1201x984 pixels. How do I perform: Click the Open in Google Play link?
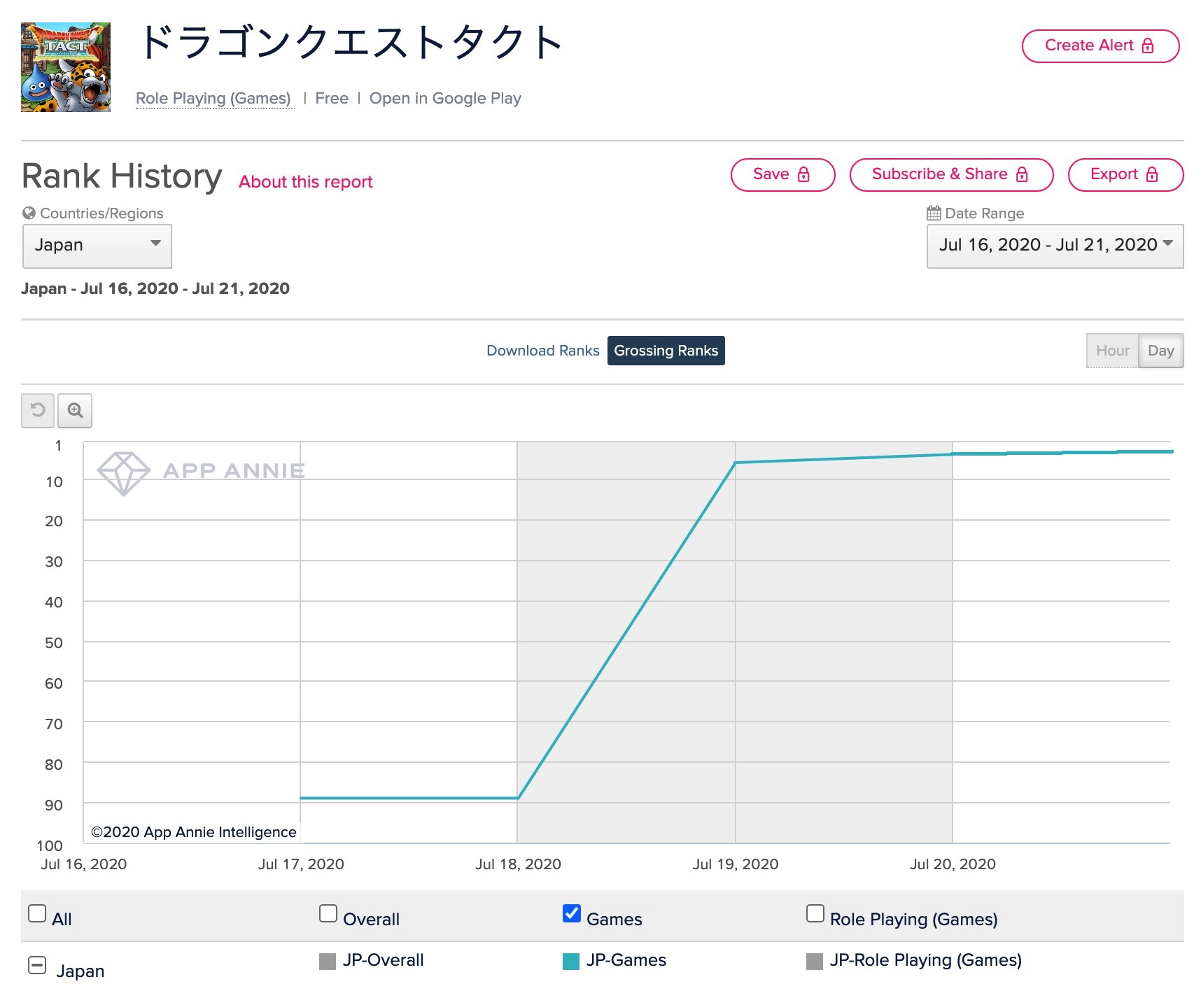pyautogui.click(x=445, y=98)
